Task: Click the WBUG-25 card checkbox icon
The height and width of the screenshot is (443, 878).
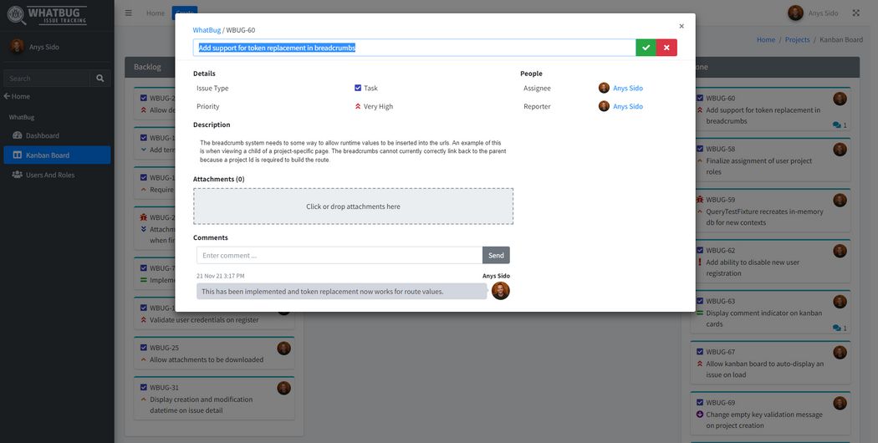Action: [x=144, y=348]
